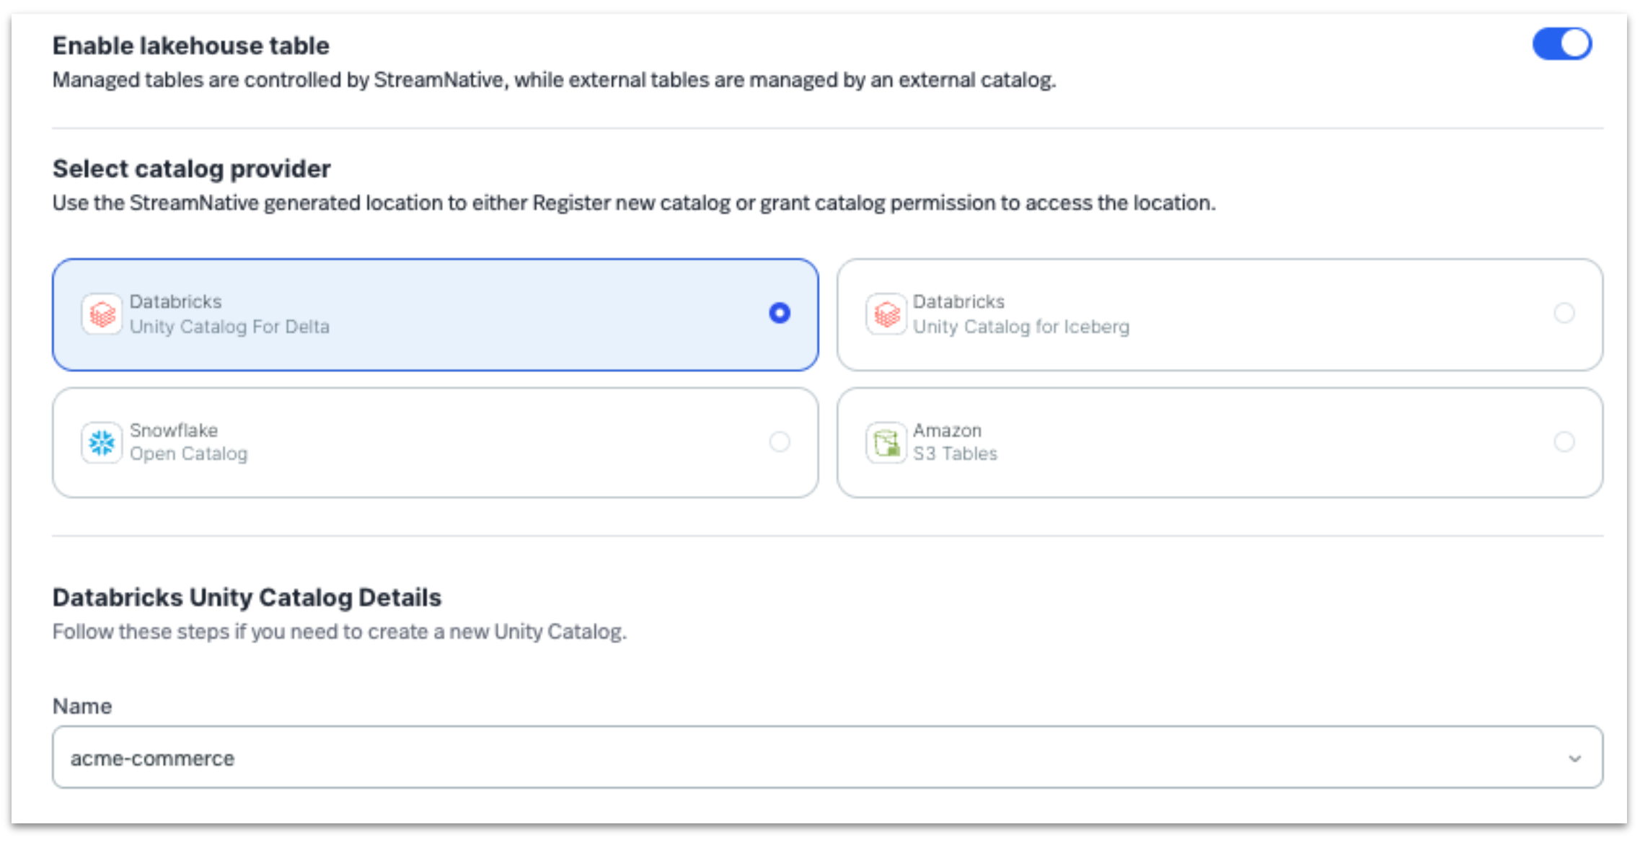1640x845 pixels.
Task: Click the 'Name' field label
Action: pos(82,707)
